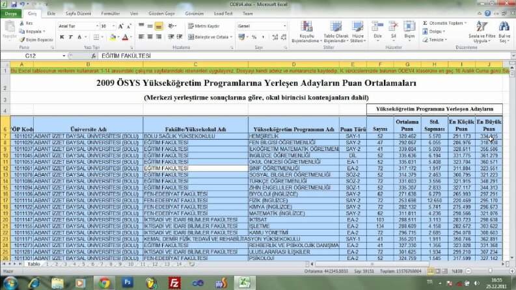Click the Decrease font size icon
Viewport: 516px width, 290px height.
pos(129,26)
